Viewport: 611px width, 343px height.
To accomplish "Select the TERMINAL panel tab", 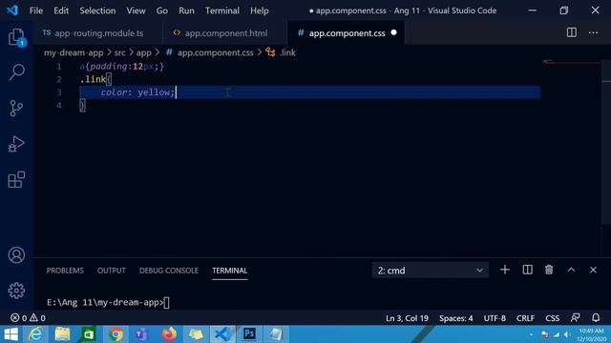I will (229, 271).
